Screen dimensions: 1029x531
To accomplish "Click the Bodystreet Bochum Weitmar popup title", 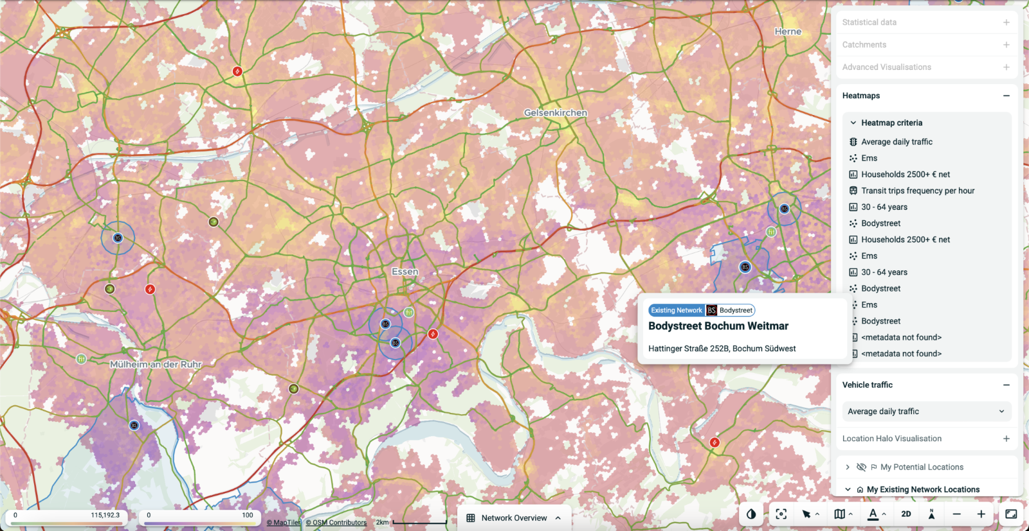I will (718, 326).
